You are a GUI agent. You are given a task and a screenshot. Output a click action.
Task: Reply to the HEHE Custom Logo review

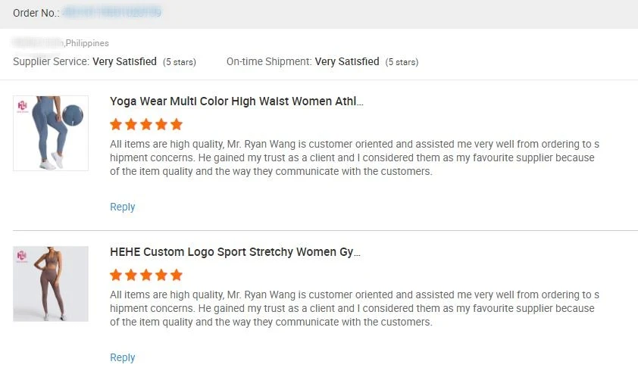(x=123, y=357)
